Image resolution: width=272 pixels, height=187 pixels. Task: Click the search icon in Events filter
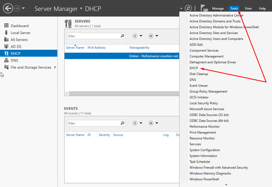tap(122, 123)
